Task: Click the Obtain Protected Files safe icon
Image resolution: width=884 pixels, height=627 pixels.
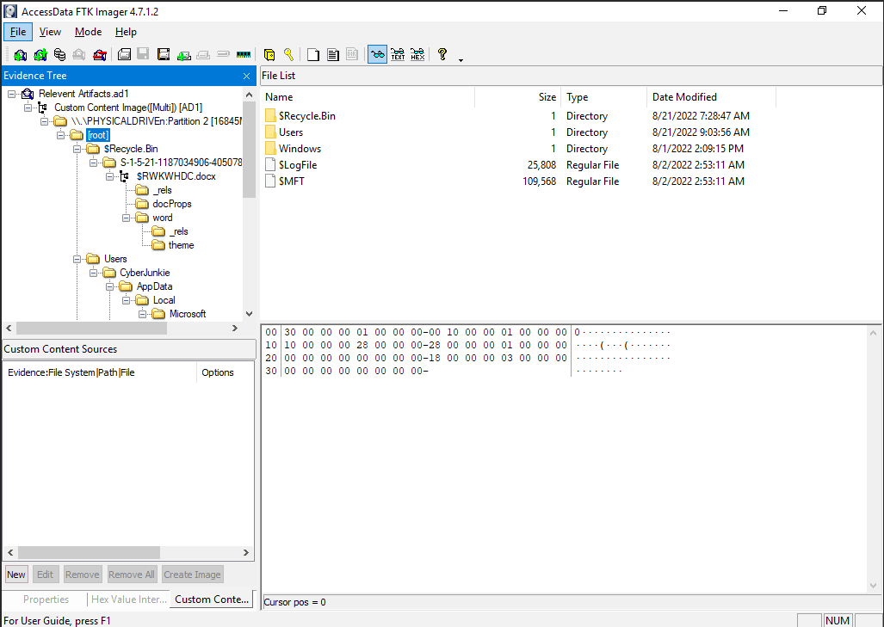Action: tap(269, 55)
